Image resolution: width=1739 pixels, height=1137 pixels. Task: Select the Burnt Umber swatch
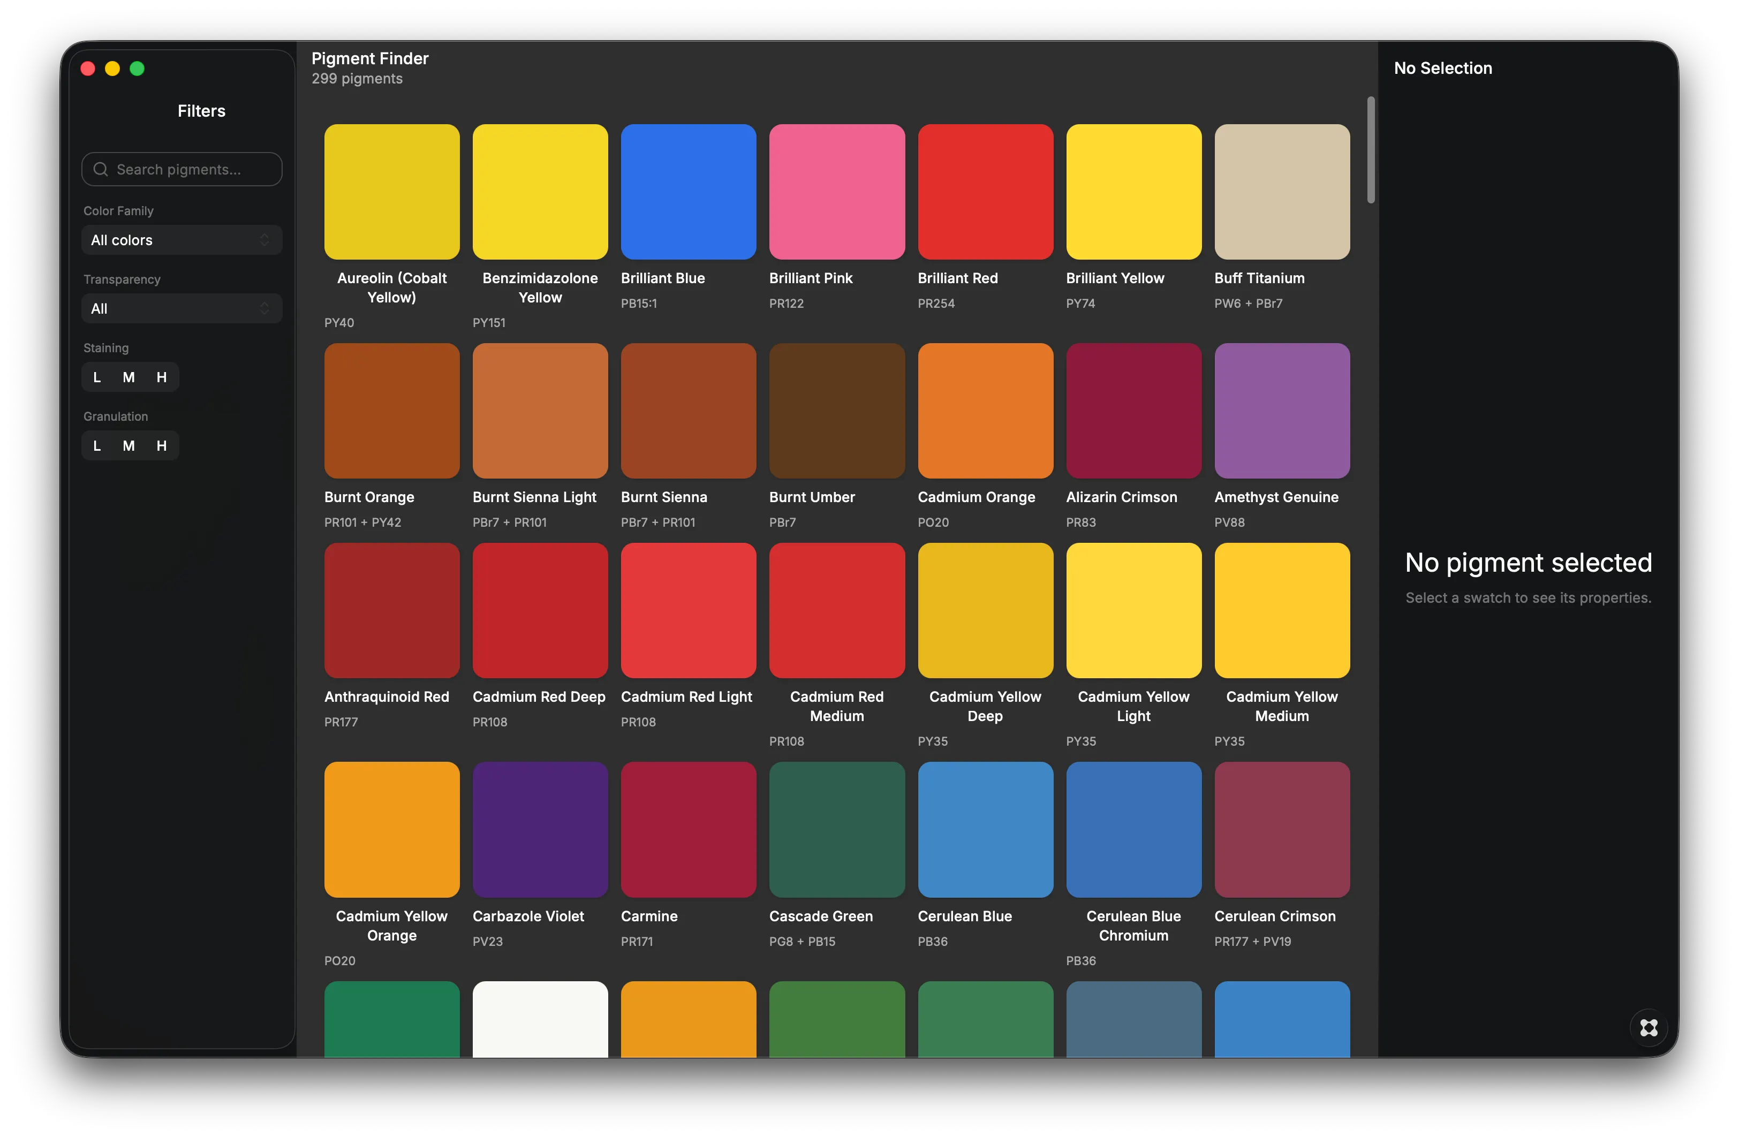tap(837, 412)
